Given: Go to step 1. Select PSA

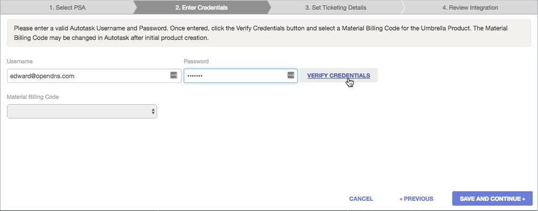Looking at the screenshot, I should pos(67,8).
